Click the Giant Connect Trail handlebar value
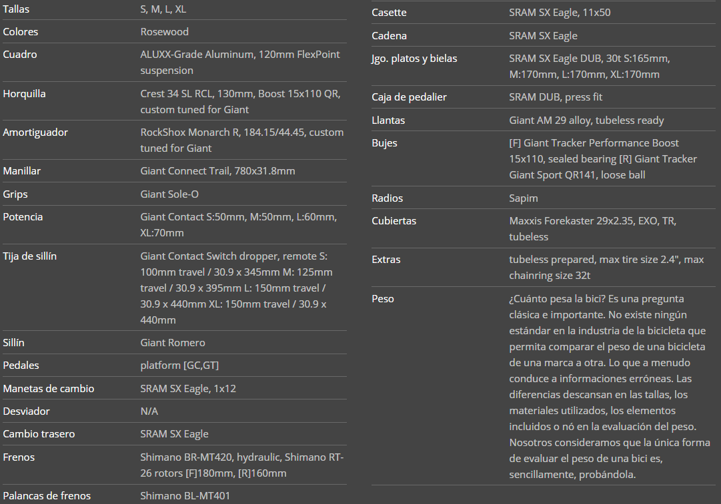Screen dimensions: 721x504 click(217, 171)
